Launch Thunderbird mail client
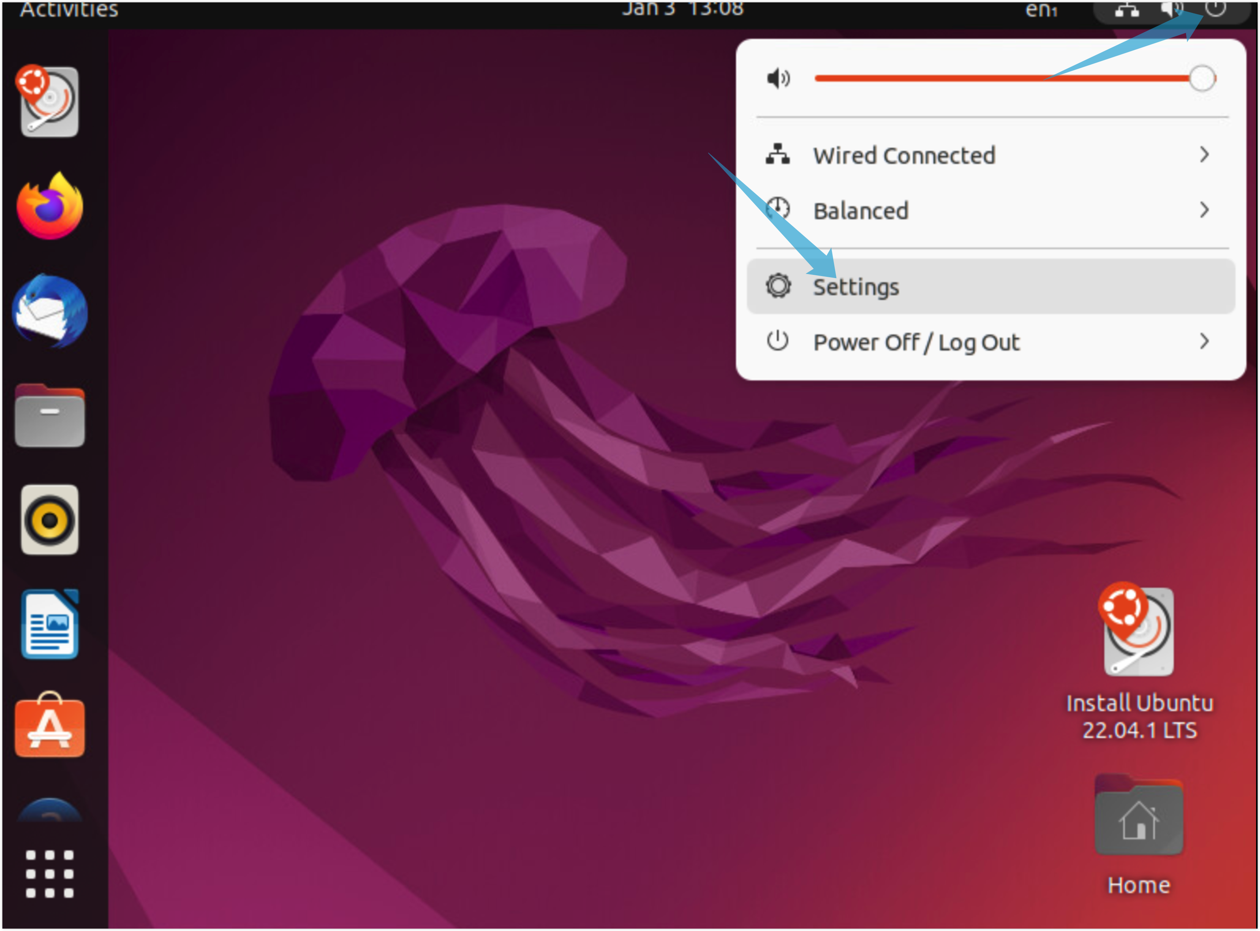The width and height of the screenshot is (1260, 931). [49, 311]
